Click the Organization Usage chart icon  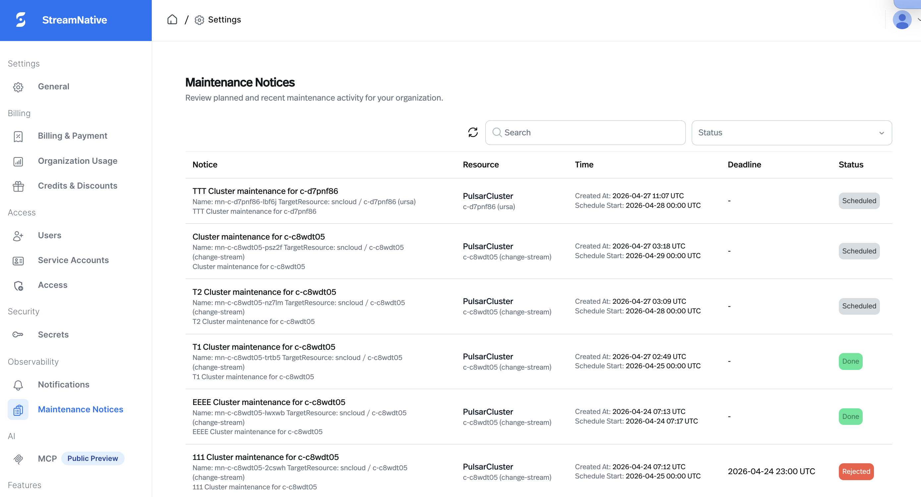click(18, 161)
